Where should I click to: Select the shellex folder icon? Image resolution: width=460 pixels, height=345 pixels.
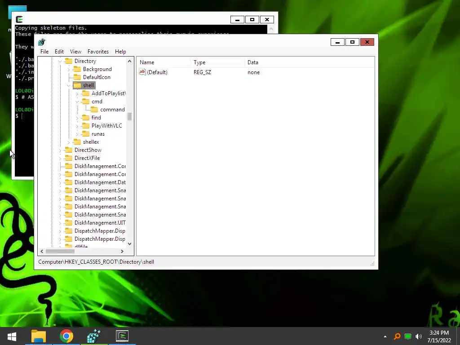click(x=77, y=142)
